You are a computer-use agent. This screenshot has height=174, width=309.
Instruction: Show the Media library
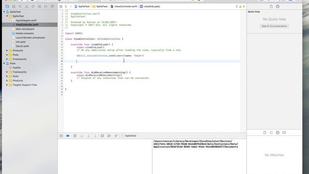[284, 132]
